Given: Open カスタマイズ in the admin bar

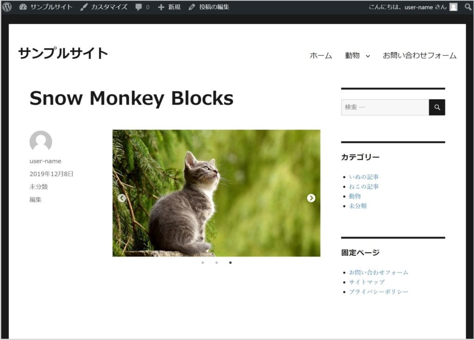Looking at the screenshot, I should (104, 7).
